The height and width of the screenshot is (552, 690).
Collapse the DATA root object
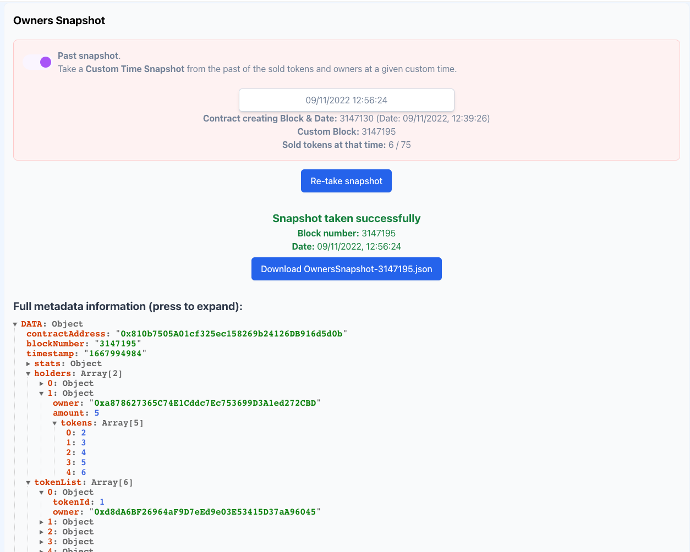click(x=15, y=324)
